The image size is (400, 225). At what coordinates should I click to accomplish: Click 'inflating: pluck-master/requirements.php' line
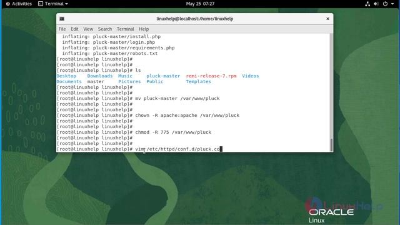point(118,48)
